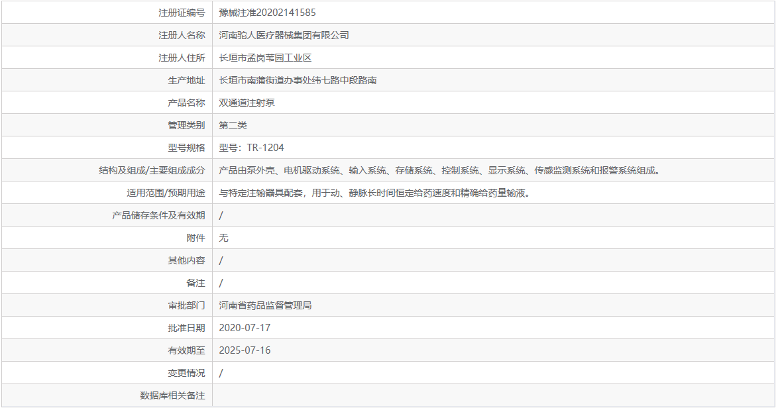Click the label 其他内容
Viewport: 778px width, 410px height.
(186, 260)
